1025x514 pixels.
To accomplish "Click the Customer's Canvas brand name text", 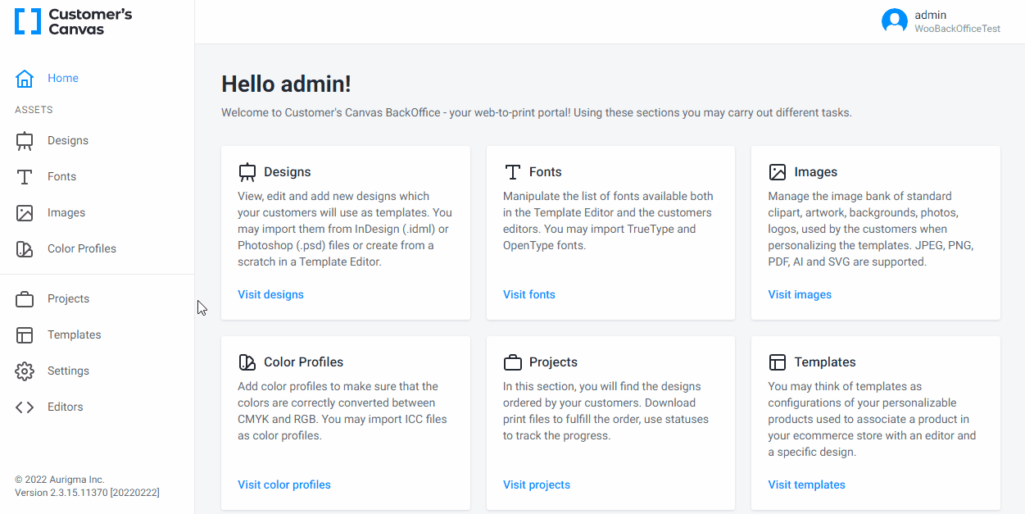I will pos(90,21).
